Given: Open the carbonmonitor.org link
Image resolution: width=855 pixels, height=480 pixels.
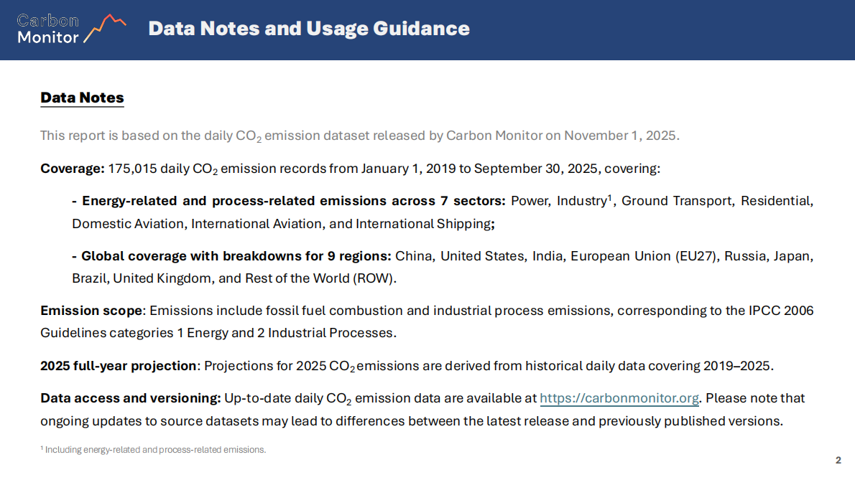Looking at the screenshot, I should click(619, 398).
